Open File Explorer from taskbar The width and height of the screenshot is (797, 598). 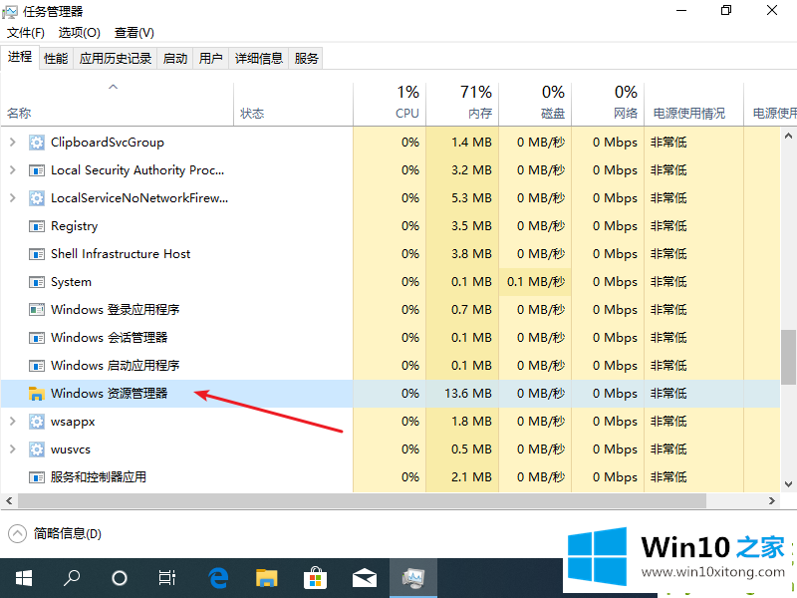coord(266,578)
